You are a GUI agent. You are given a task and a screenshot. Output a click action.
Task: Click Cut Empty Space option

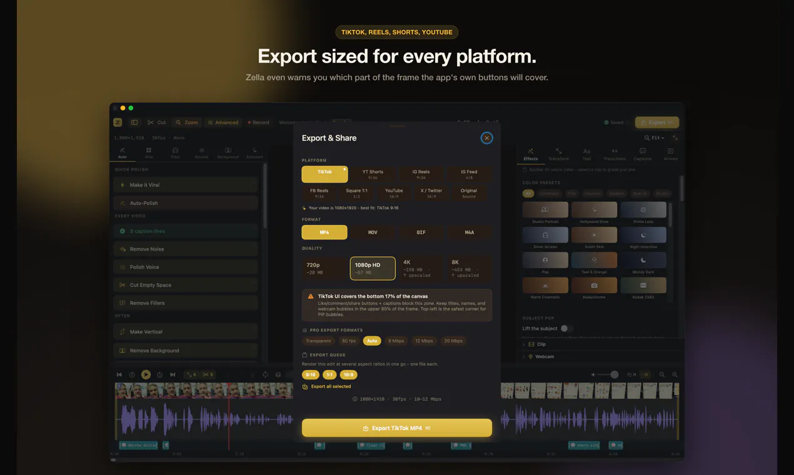(x=186, y=285)
